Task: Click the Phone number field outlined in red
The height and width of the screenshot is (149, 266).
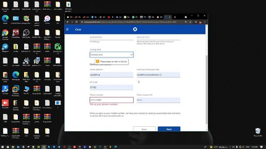Action: coord(111,100)
